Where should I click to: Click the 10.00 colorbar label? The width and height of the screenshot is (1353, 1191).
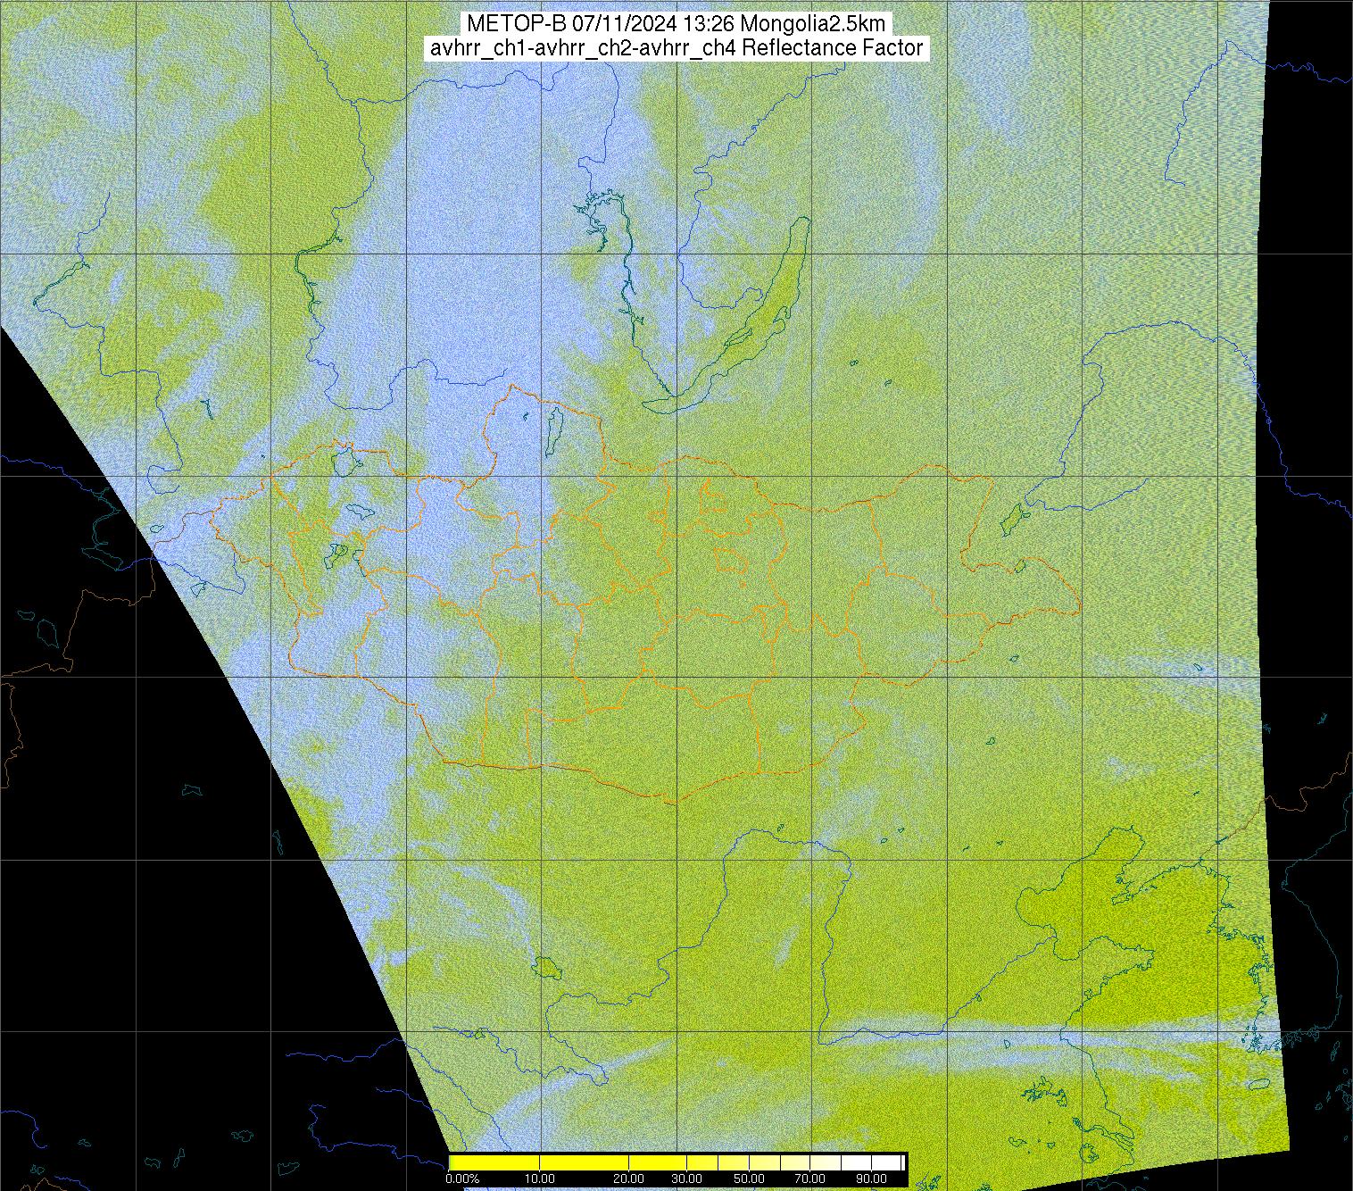[539, 1179]
